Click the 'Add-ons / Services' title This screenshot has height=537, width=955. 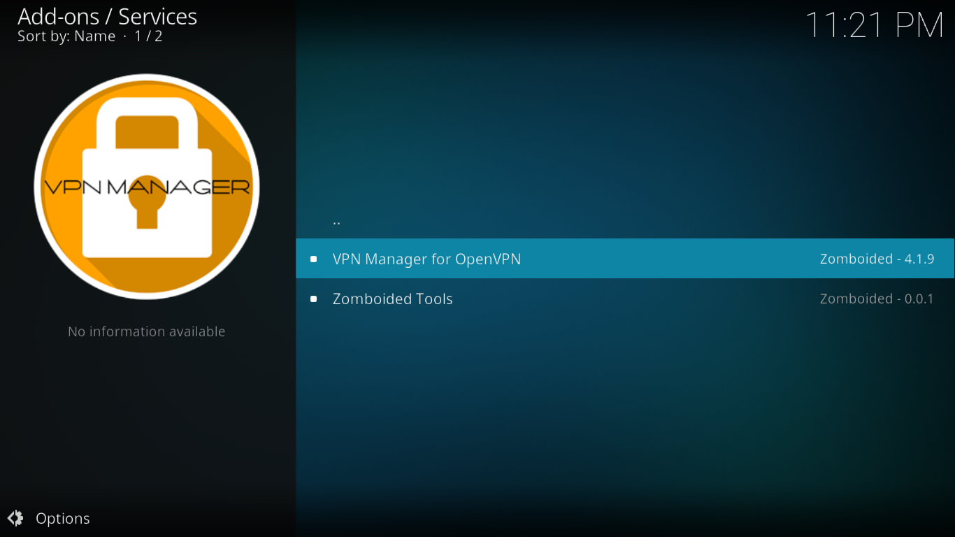coord(108,16)
